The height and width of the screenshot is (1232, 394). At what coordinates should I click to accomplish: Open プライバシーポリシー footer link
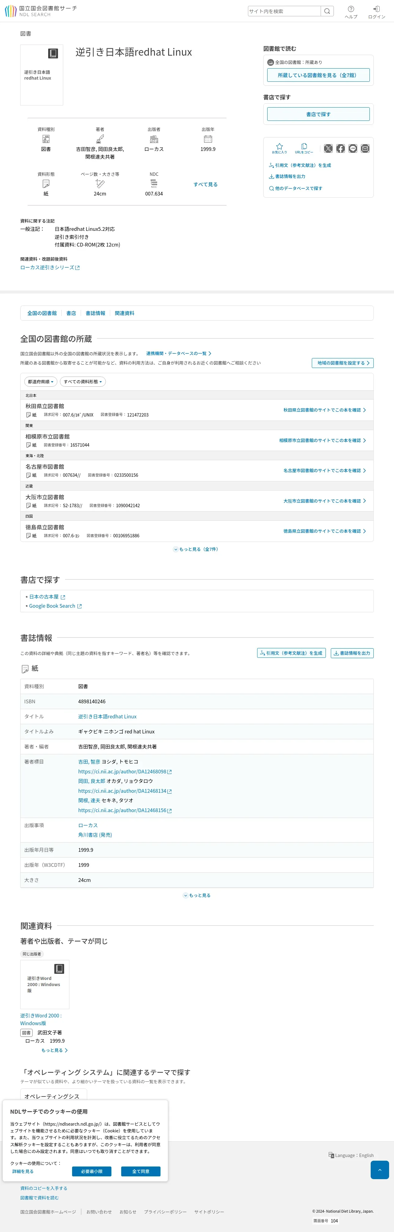pos(165,1211)
